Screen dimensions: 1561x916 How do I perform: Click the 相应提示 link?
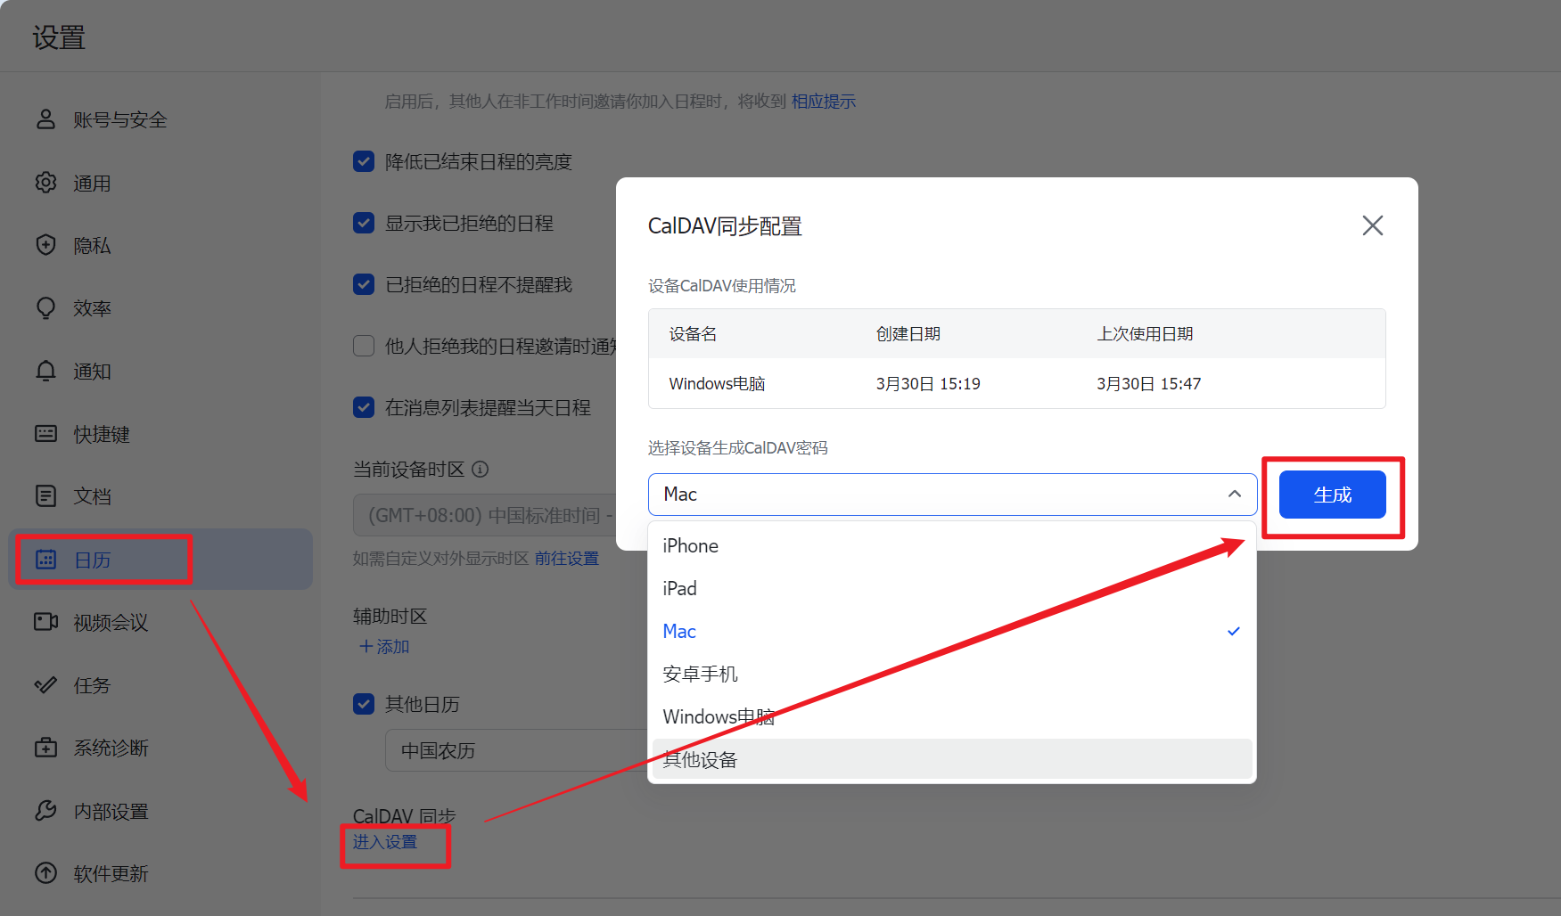pyautogui.click(x=823, y=102)
